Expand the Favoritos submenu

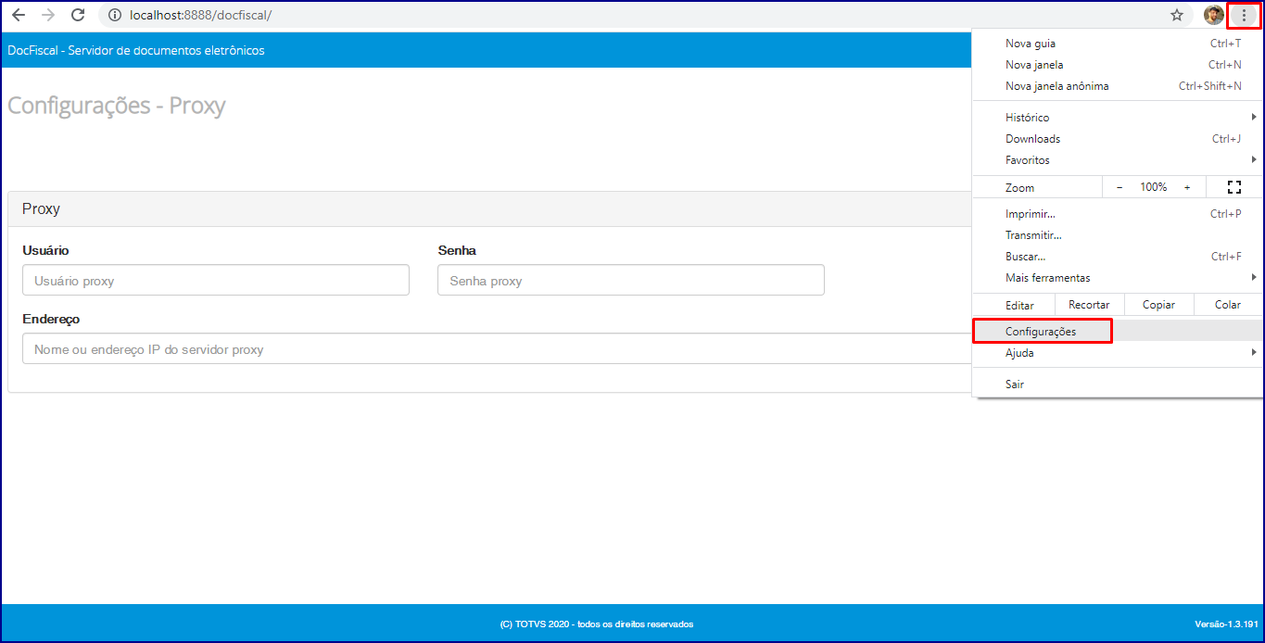tap(1118, 160)
